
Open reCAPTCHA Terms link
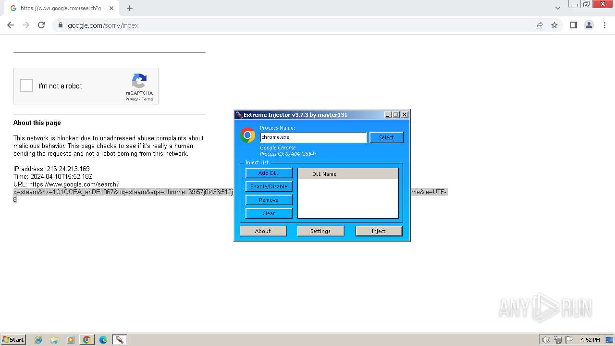(x=148, y=99)
